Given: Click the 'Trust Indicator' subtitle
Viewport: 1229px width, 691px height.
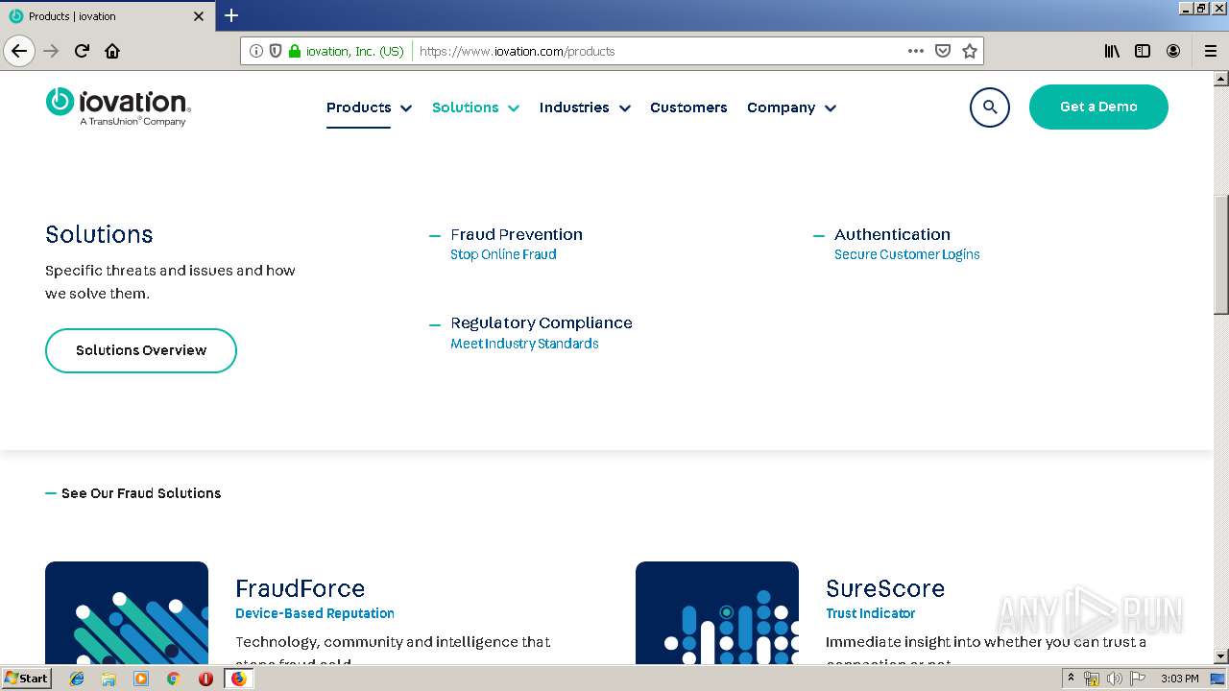Looking at the screenshot, I should pyautogui.click(x=871, y=613).
